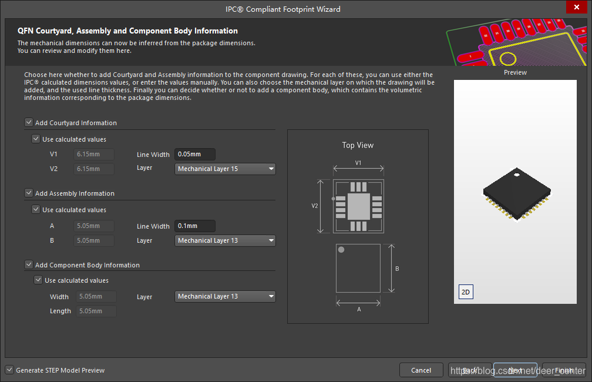Toggle Add Assembly Information
592x382 pixels.
point(28,193)
